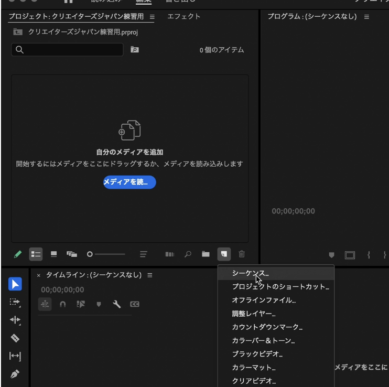
Task: Choose シーケンス... from the New Item menu
Action: (251, 273)
